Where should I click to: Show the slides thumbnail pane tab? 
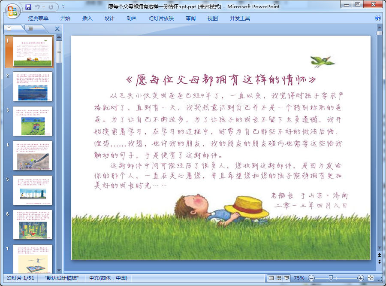click(x=9, y=29)
